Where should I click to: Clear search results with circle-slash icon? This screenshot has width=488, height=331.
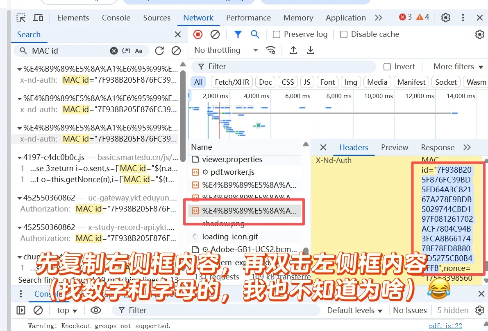click(176, 51)
